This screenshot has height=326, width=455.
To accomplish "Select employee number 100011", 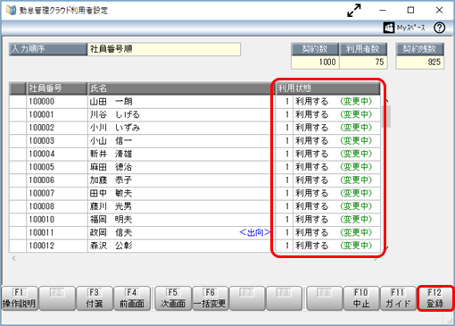I will (57, 232).
